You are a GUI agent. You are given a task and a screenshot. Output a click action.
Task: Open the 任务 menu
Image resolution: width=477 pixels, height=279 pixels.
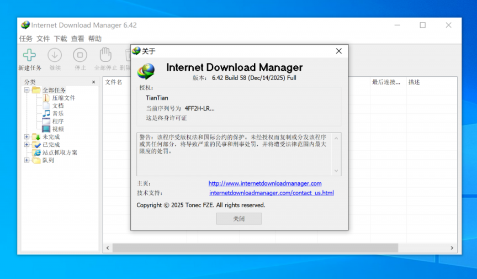point(26,39)
